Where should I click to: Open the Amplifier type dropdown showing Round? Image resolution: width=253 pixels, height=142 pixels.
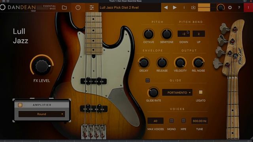(x=42, y=114)
